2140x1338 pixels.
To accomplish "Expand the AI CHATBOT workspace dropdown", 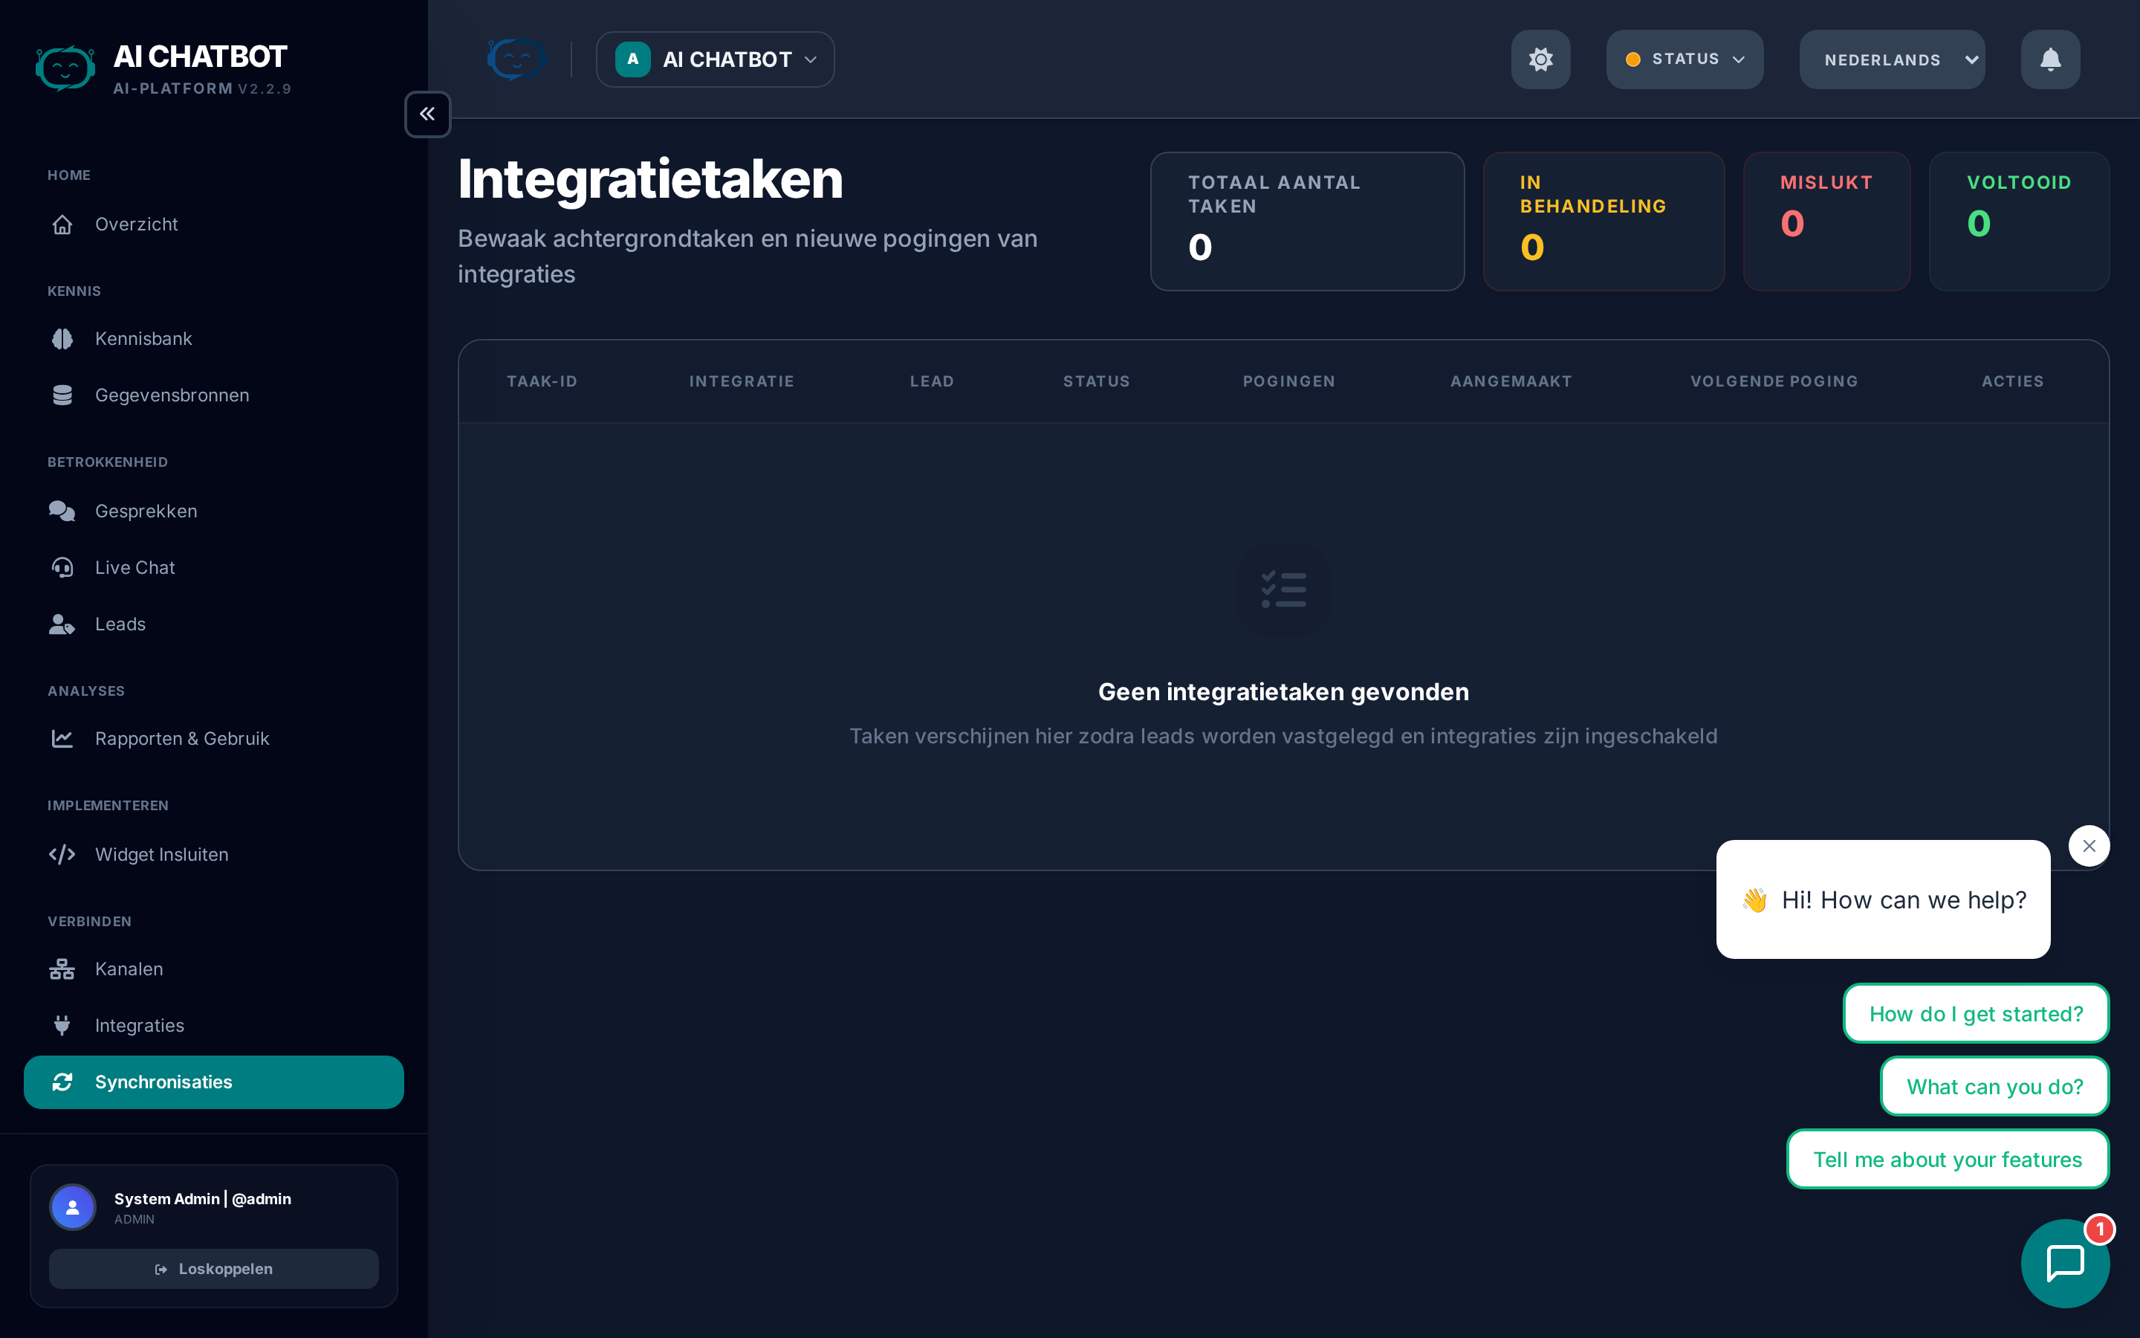I will [x=716, y=59].
